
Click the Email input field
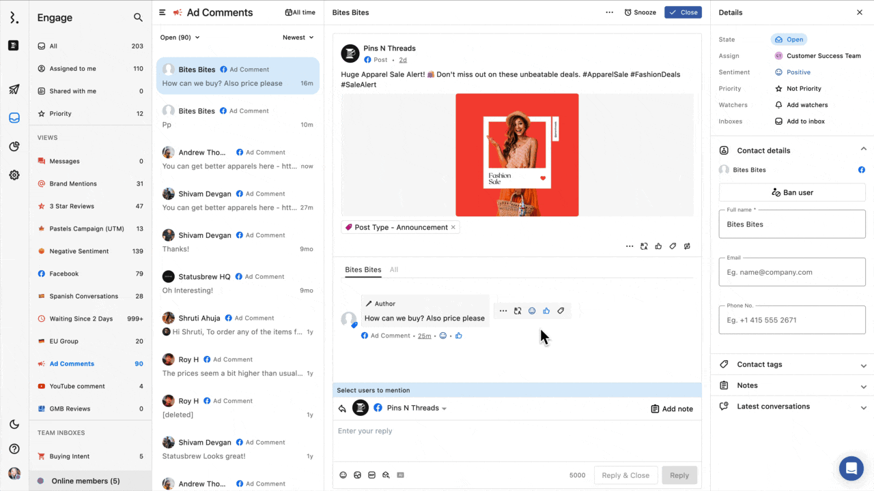tap(792, 272)
